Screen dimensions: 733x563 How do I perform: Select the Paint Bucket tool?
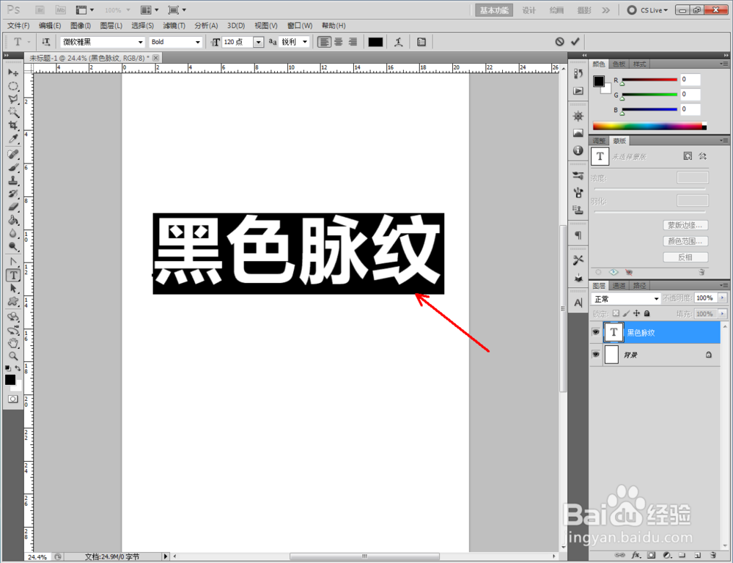click(13, 220)
